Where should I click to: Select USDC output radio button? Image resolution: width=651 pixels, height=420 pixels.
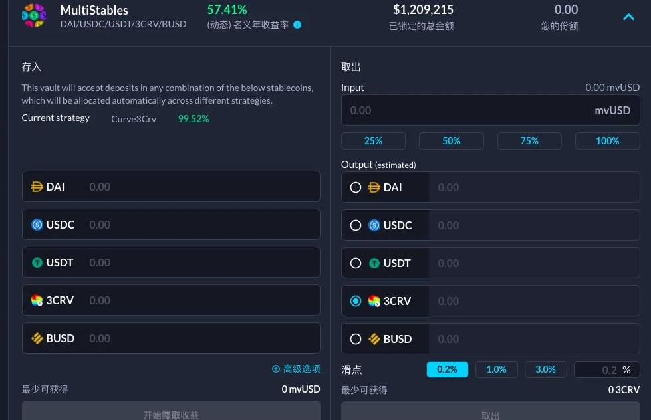pos(356,225)
